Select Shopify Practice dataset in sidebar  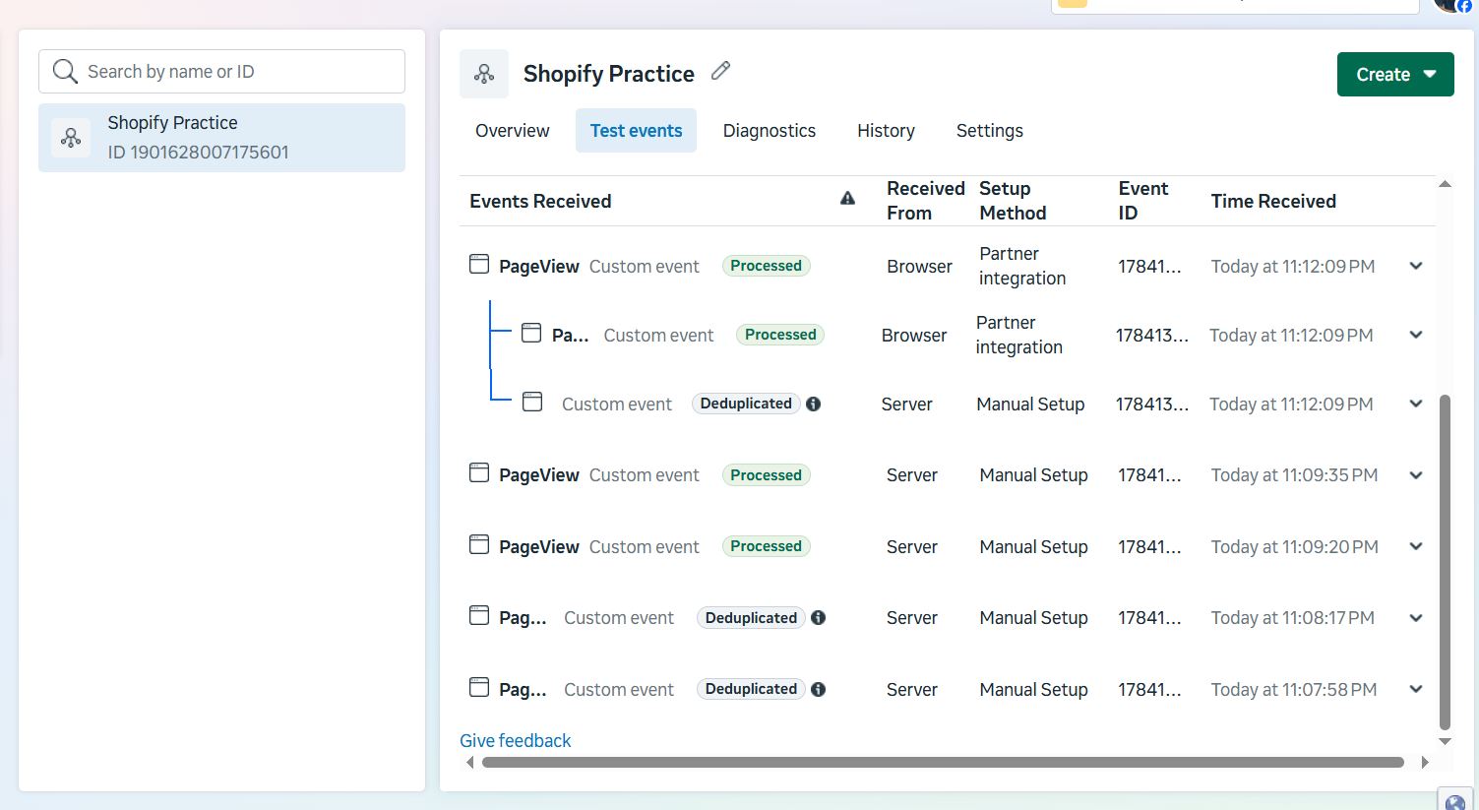click(221, 138)
